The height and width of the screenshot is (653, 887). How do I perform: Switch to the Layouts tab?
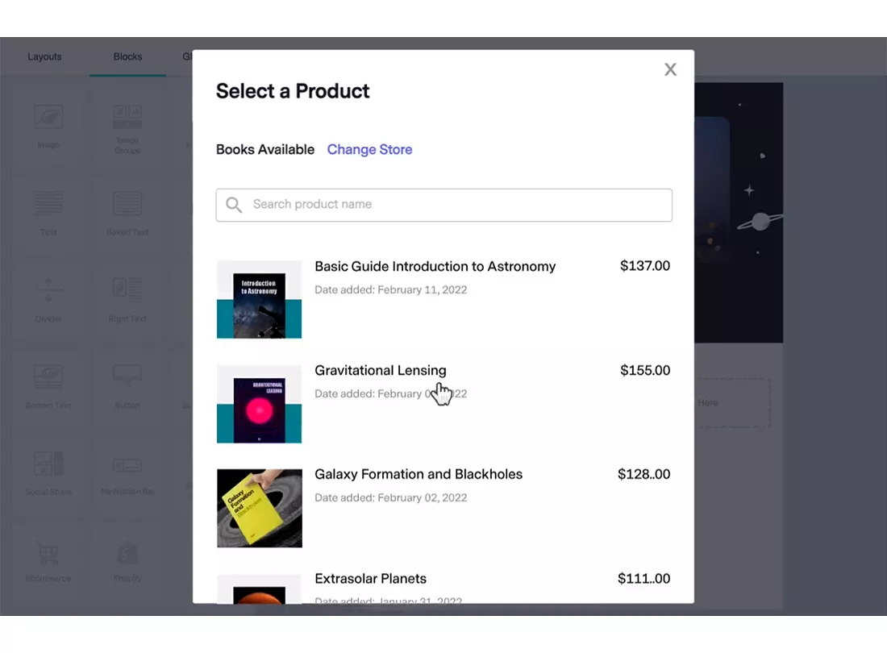click(44, 56)
